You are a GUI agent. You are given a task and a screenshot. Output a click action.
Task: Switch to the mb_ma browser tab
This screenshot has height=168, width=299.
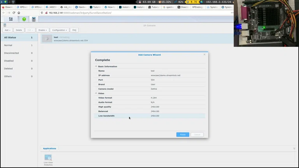pos(66,7)
